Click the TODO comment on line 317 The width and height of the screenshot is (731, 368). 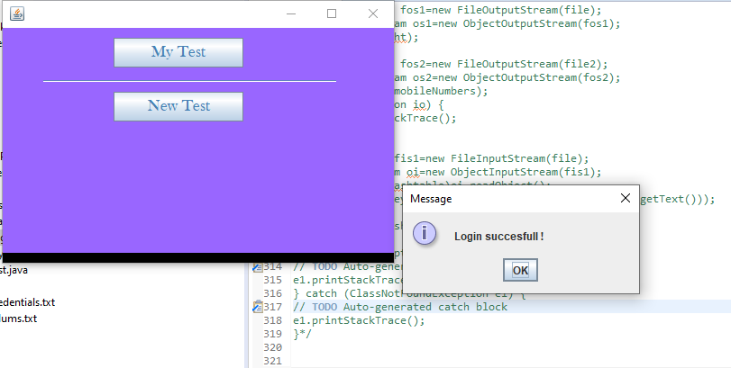[x=400, y=307]
